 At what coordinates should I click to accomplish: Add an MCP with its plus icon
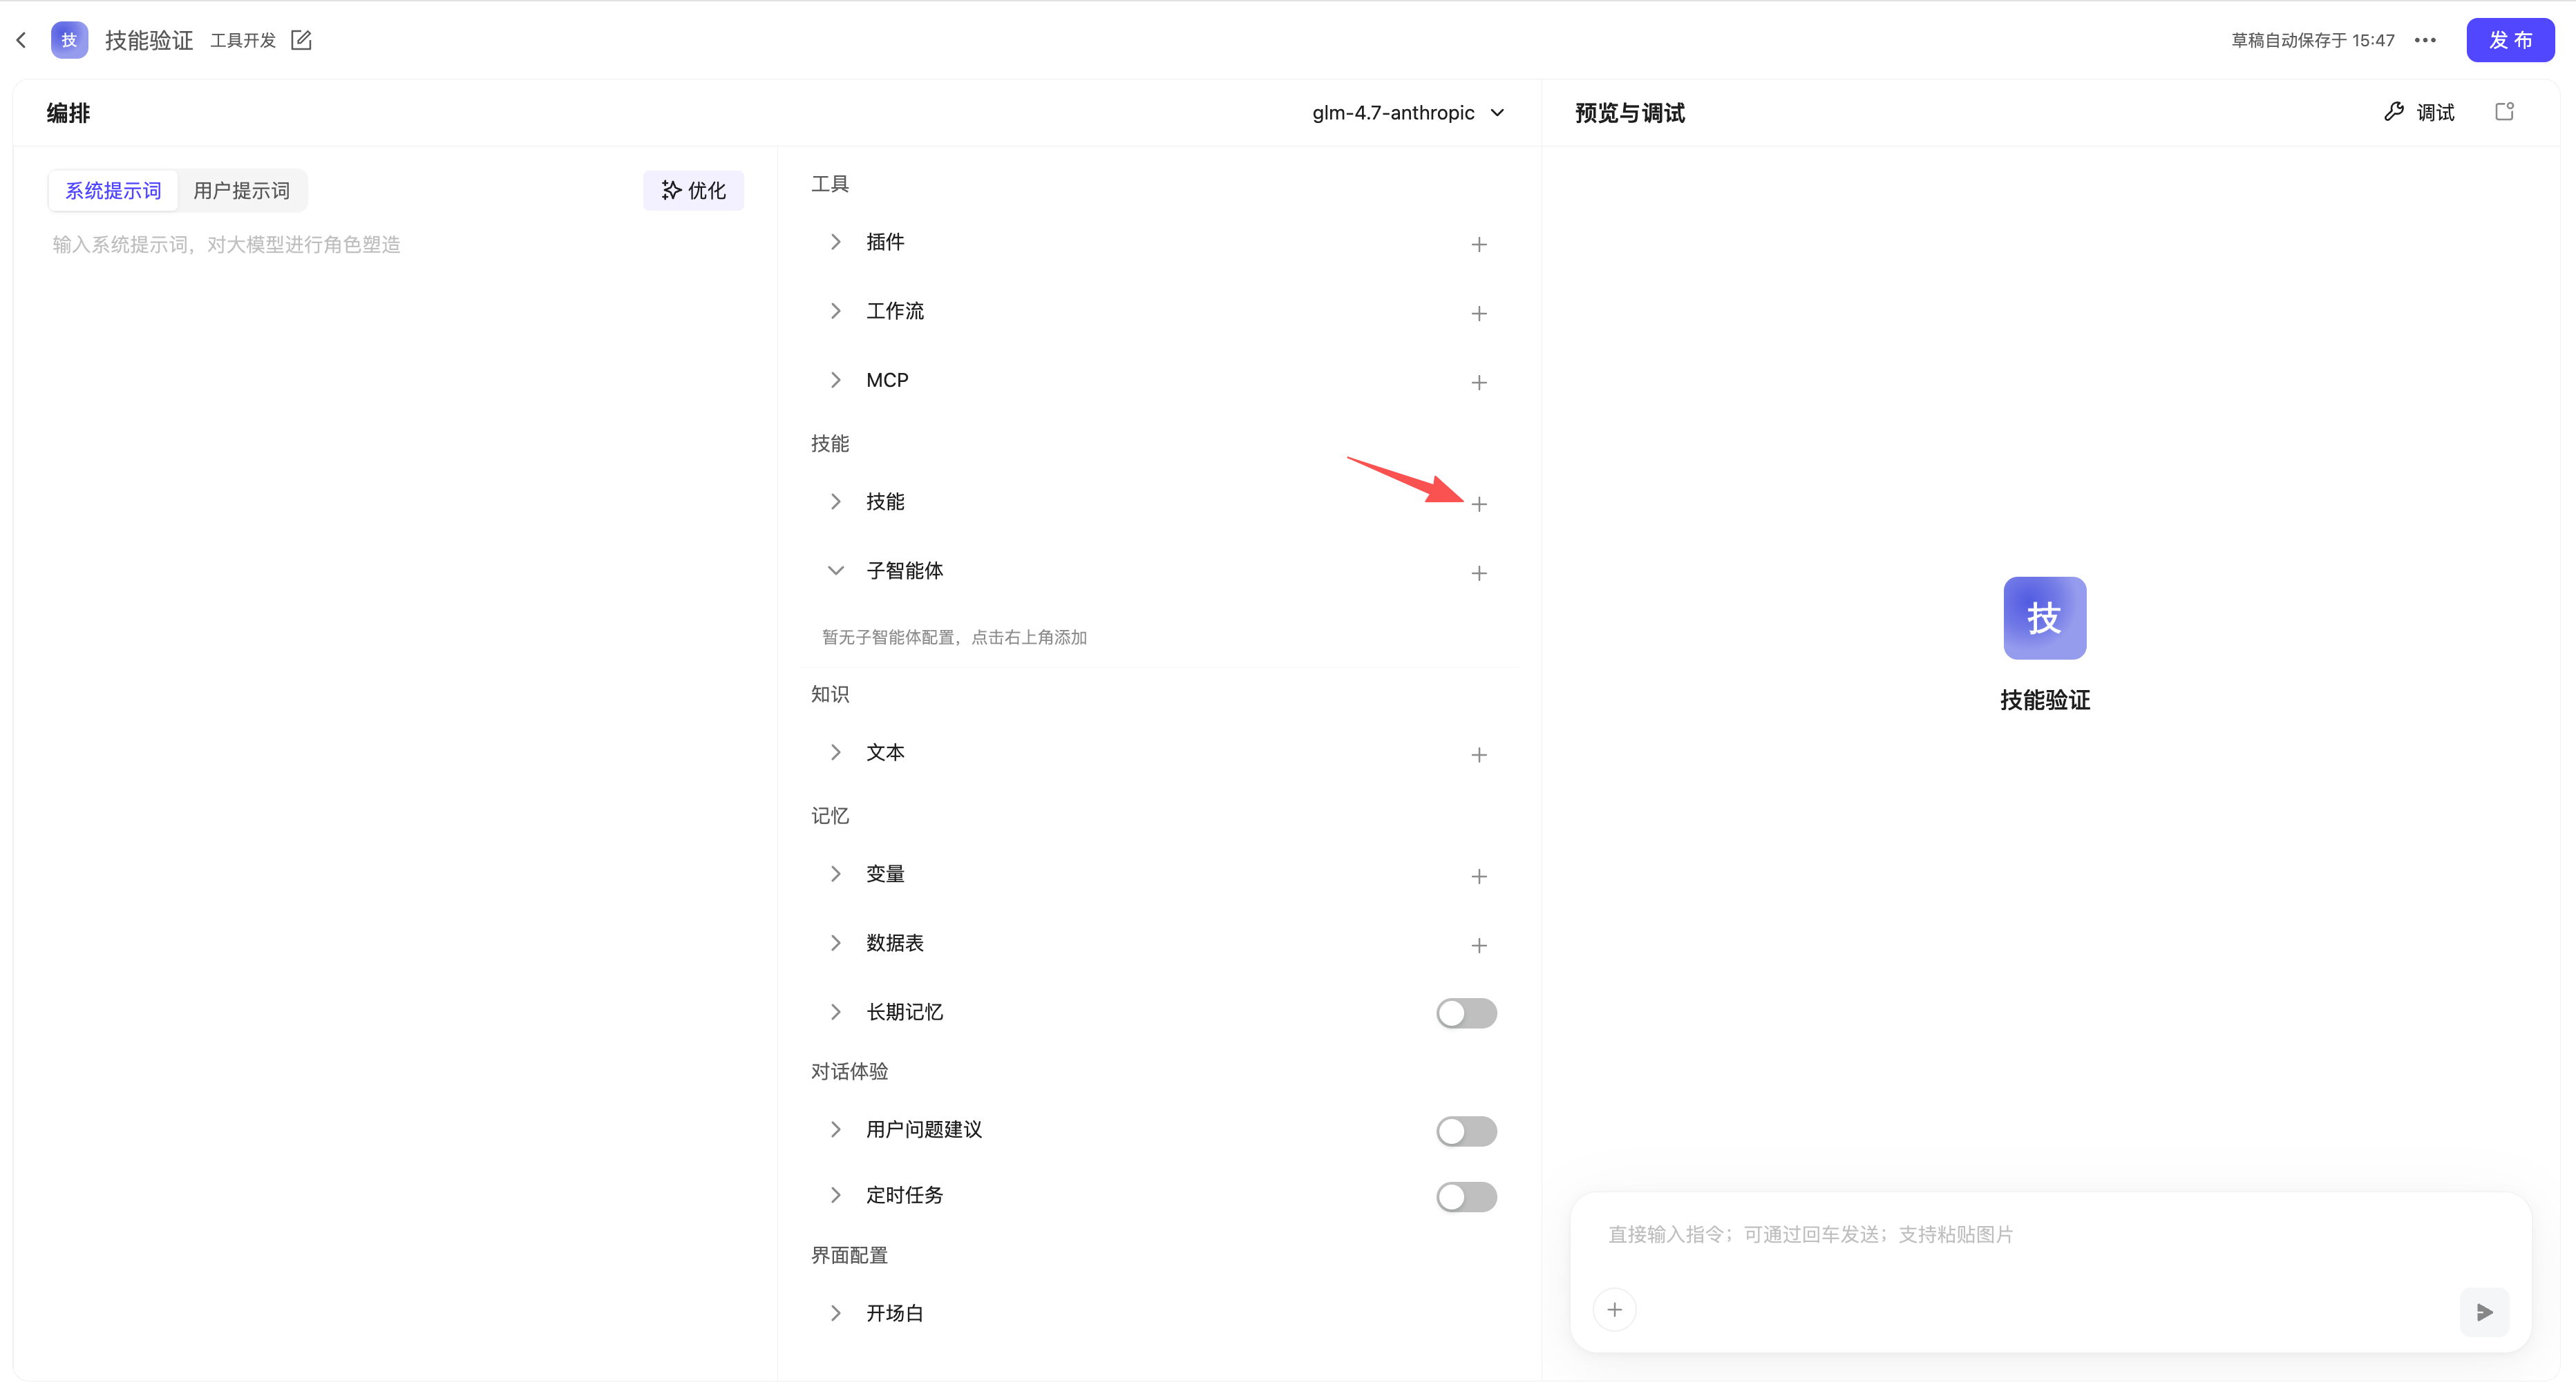[1480, 383]
